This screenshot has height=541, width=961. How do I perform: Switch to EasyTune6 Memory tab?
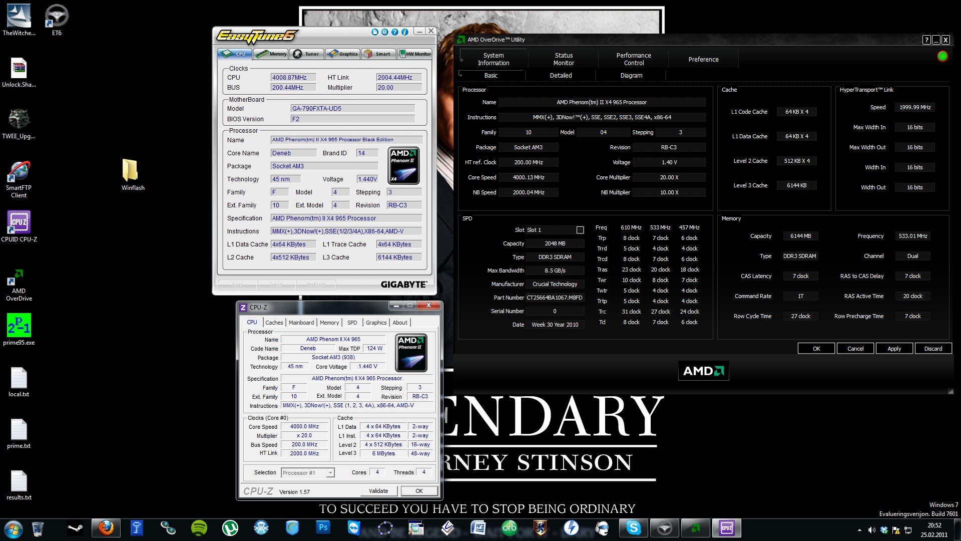tap(271, 54)
